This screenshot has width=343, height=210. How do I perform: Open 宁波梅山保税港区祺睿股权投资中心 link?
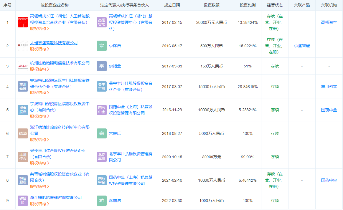point(60,107)
